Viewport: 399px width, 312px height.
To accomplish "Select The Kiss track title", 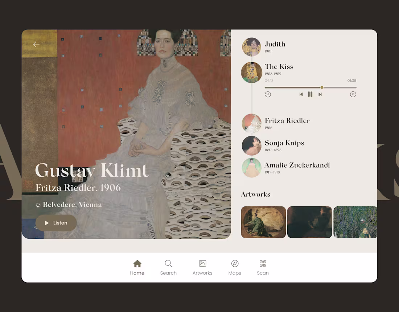I will (x=279, y=67).
